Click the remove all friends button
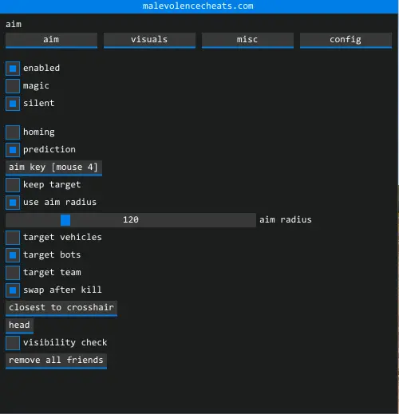 (x=56, y=361)
